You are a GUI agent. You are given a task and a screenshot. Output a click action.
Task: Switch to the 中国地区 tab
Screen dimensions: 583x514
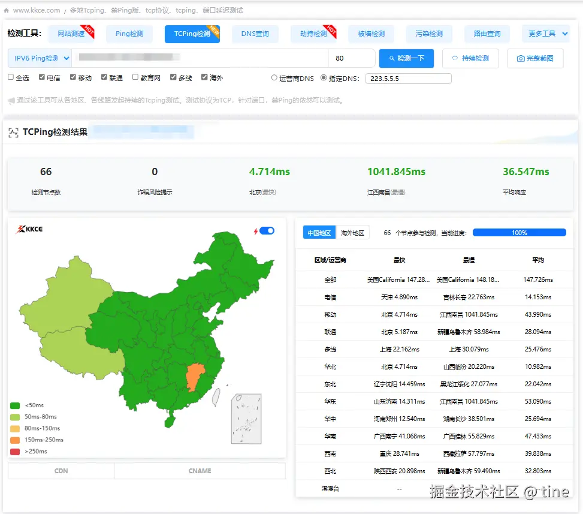pyautogui.click(x=319, y=233)
